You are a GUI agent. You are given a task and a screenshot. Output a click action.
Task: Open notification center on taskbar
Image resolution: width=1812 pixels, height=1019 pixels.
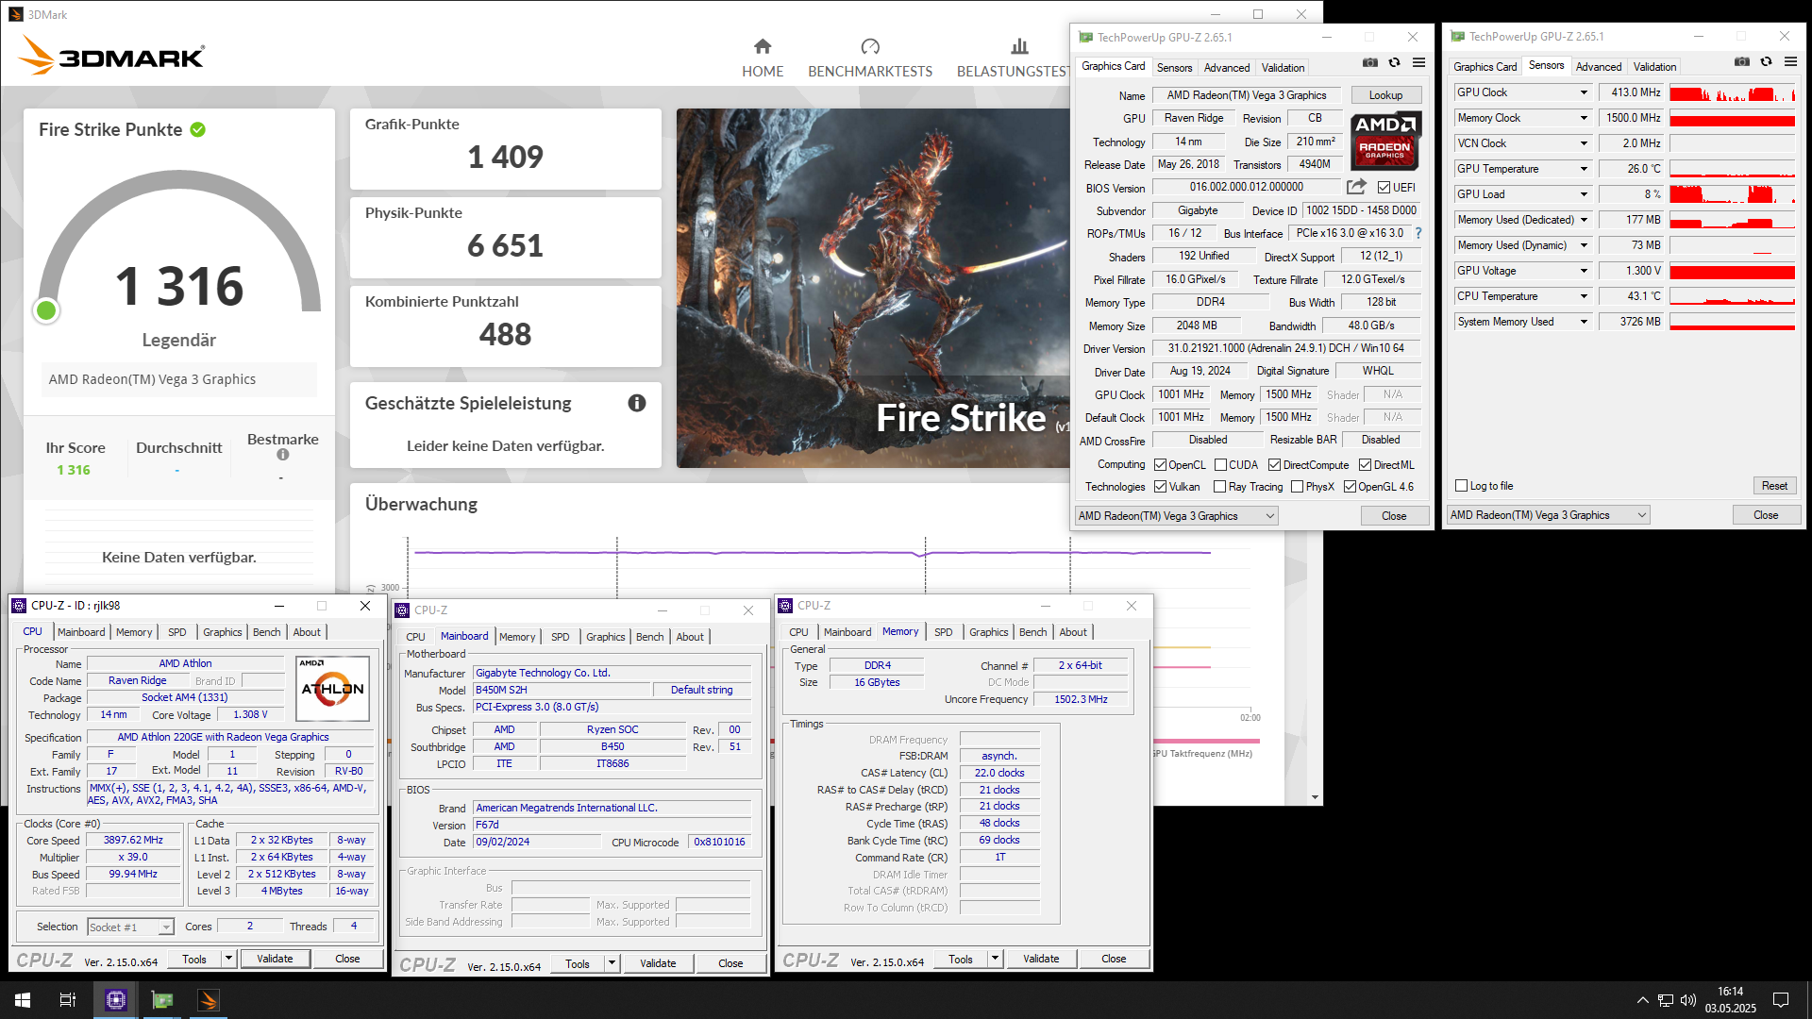1781,1000
